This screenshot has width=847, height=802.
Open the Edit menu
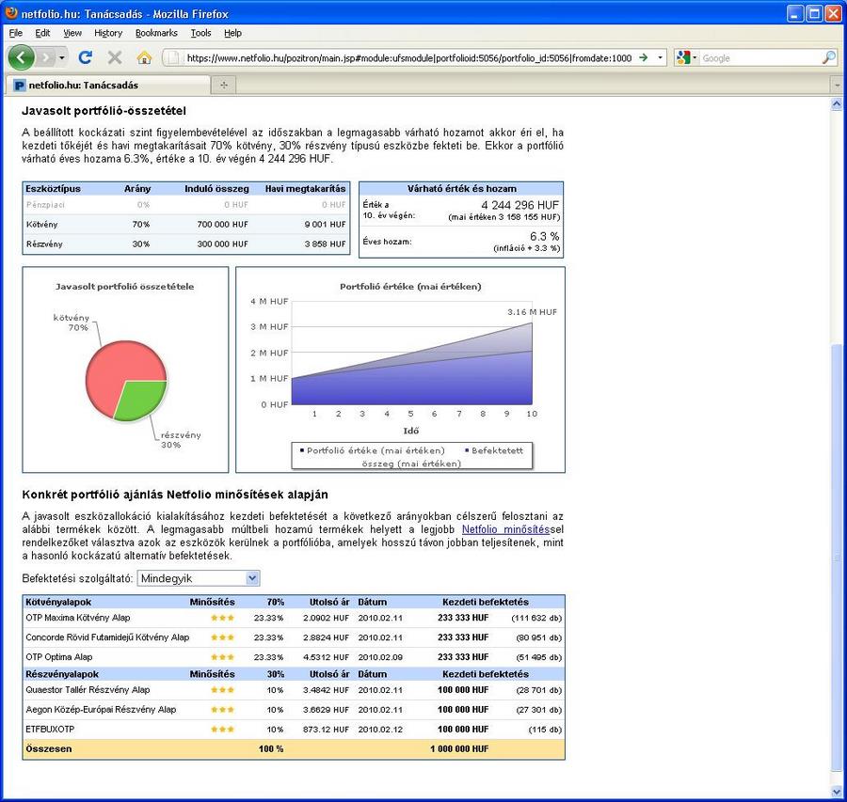pyautogui.click(x=42, y=33)
